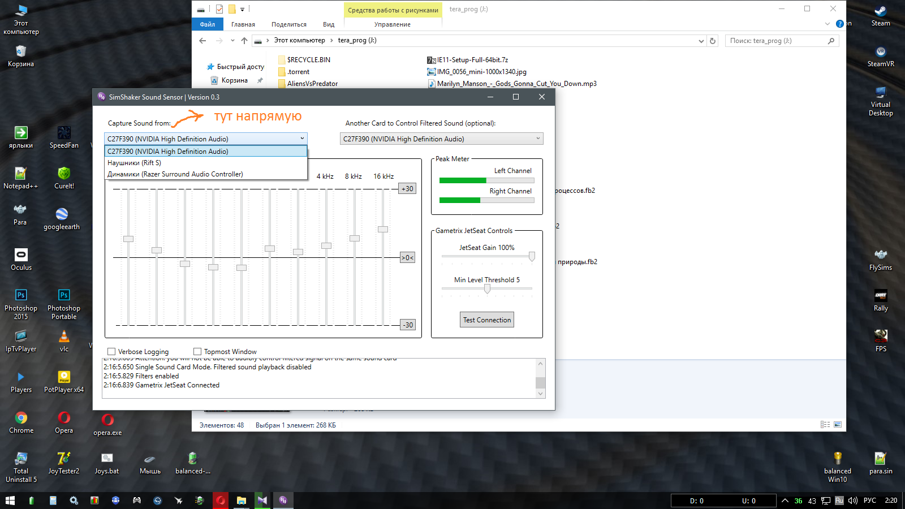Show hidden tray icons chevron

(785, 501)
